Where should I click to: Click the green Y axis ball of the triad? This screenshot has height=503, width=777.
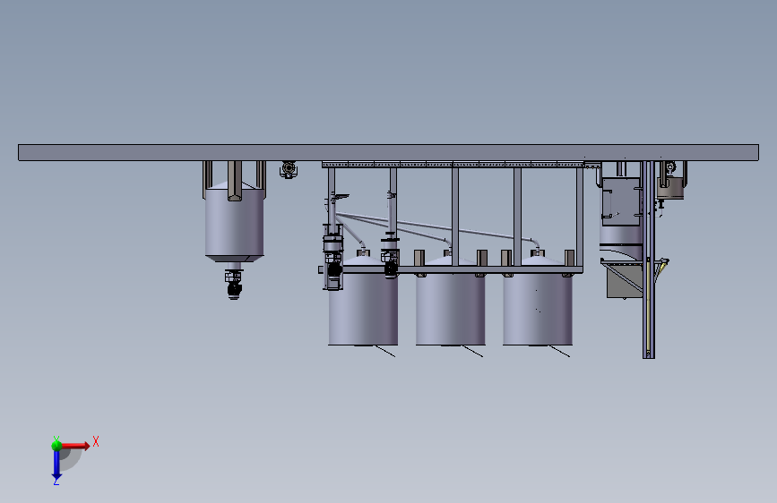tap(56, 445)
